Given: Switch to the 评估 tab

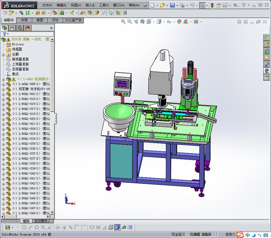Looking at the screenshot, I should click(55, 20).
